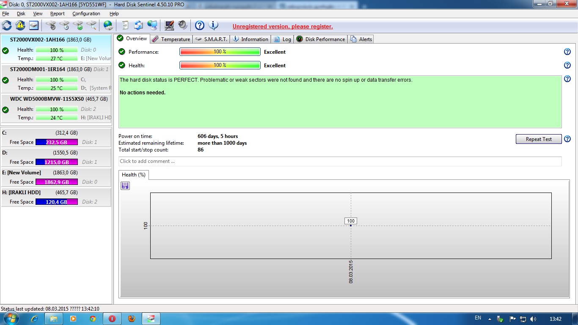Image resolution: width=578 pixels, height=325 pixels.
Task: Click the help icon on the Health row
Action: tap(567, 65)
